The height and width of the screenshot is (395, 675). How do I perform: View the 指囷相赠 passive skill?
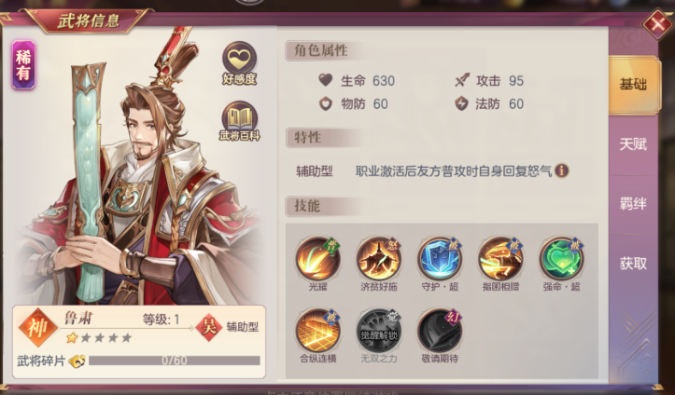pyautogui.click(x=500, y=259)
